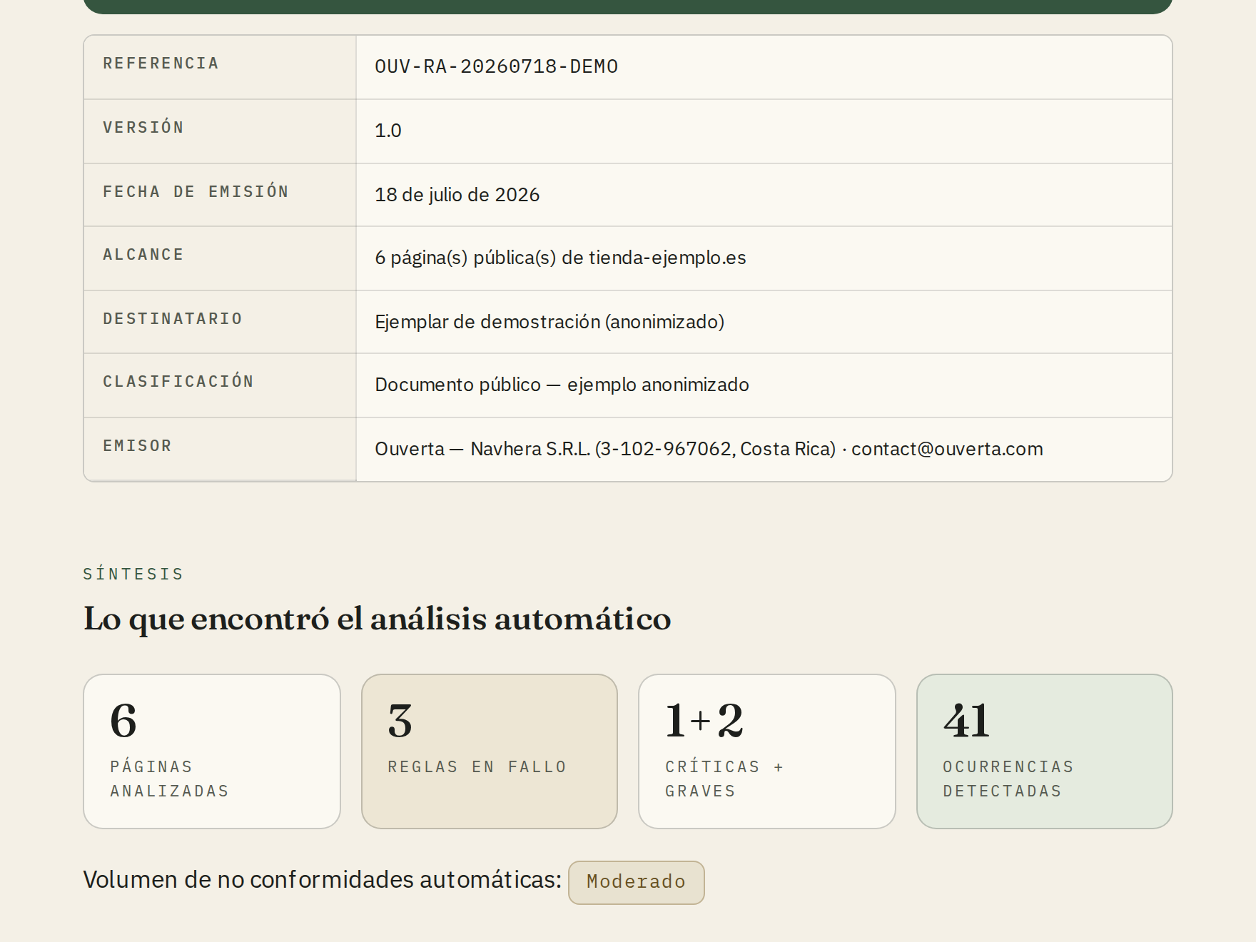The height and width of the screenshot is (942, 1256).
Task: Click the VERSIÓN label cell
Action: pyautogui.click(x=220, y=131)
